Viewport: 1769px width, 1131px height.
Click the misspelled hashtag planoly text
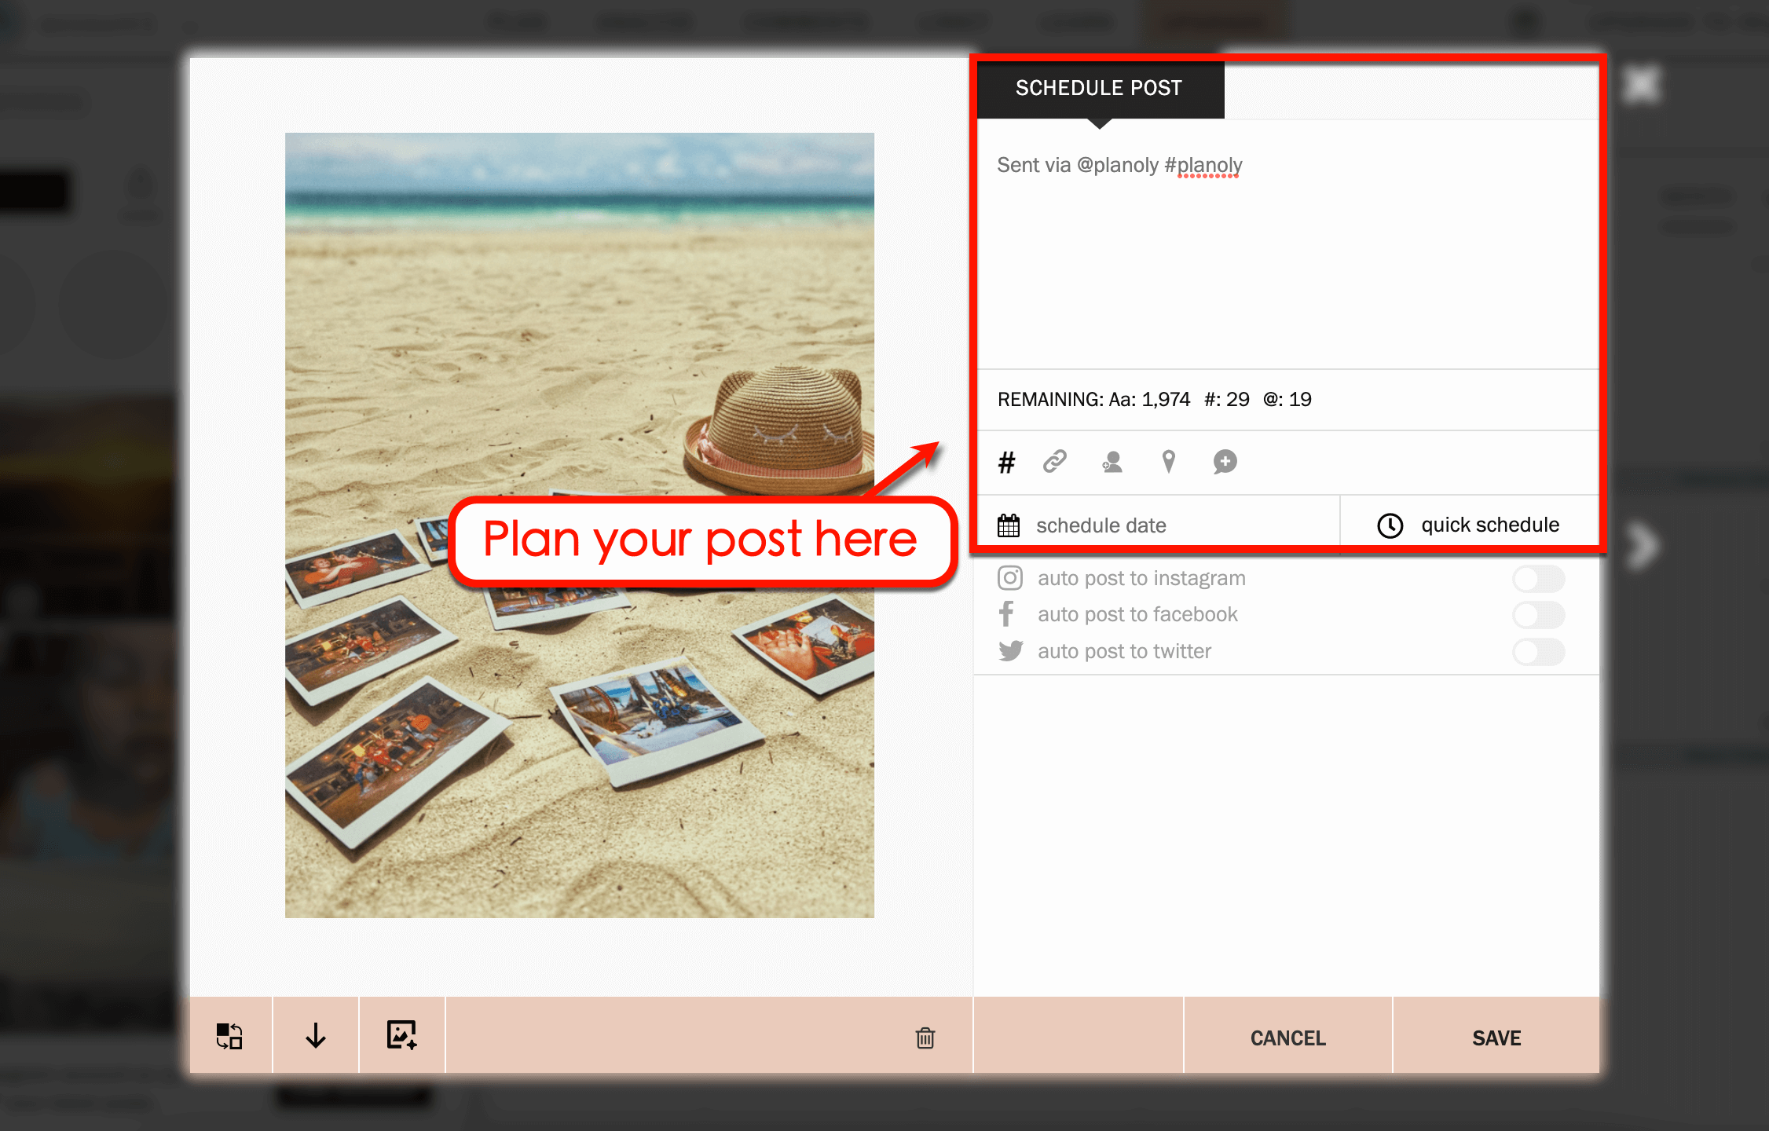(x=1207, y=165)
